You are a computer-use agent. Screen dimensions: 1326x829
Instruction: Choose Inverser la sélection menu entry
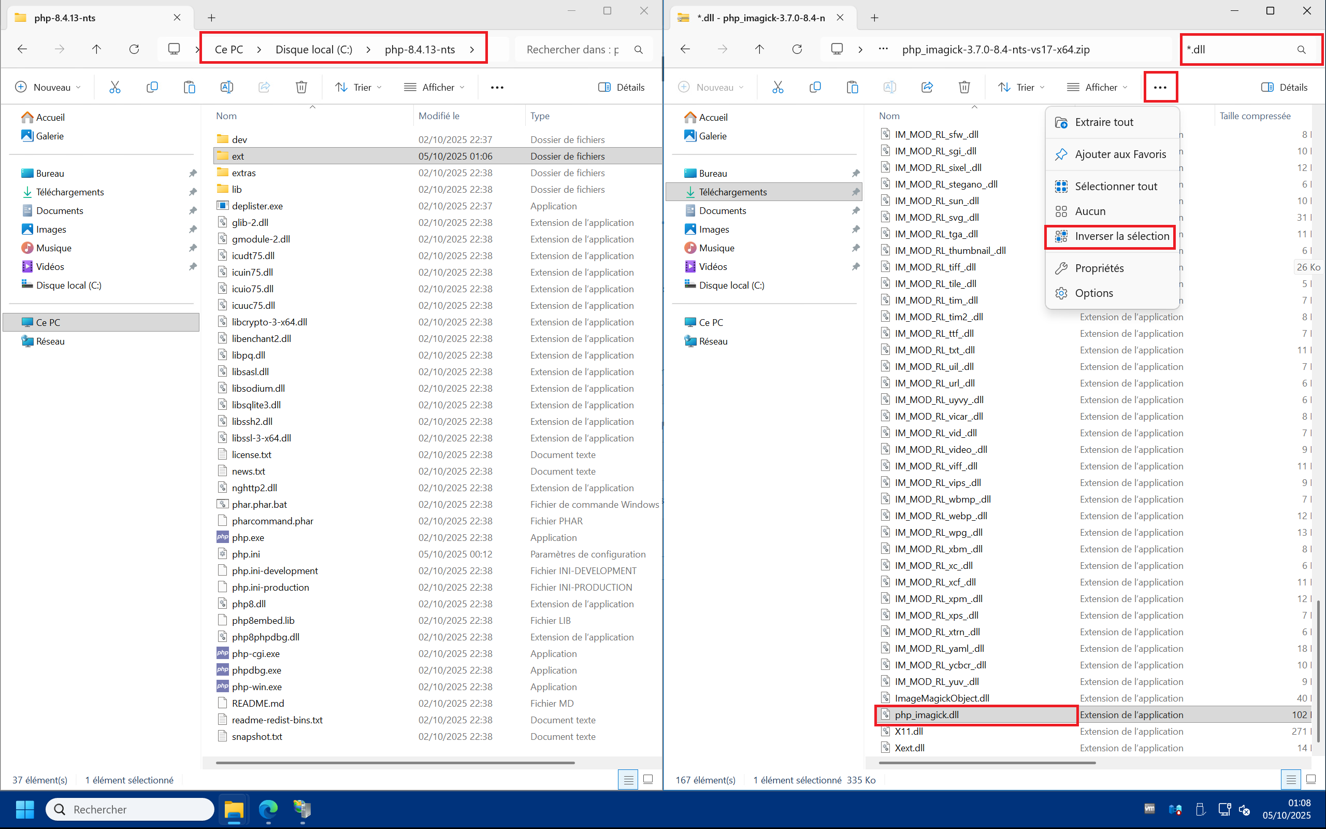(x=1121, y=236)
